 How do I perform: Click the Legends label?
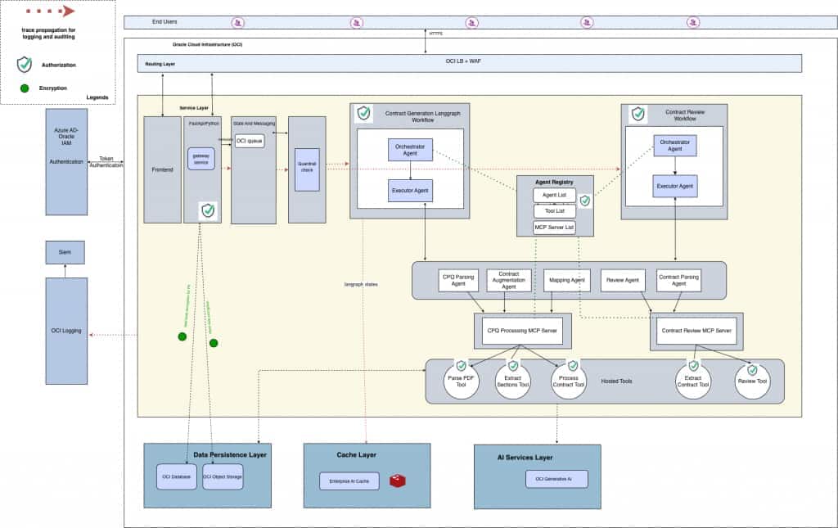[97, 97]
